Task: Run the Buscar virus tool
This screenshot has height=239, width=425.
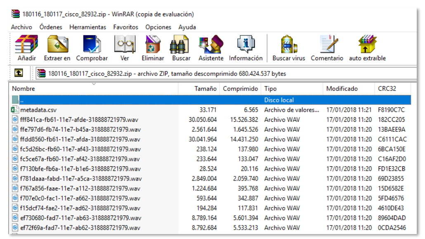Action: [289, 48]
